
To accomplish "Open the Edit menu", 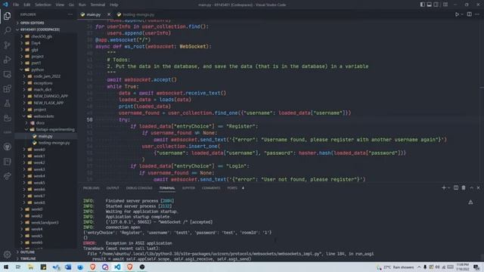I will tap(27, 5).
